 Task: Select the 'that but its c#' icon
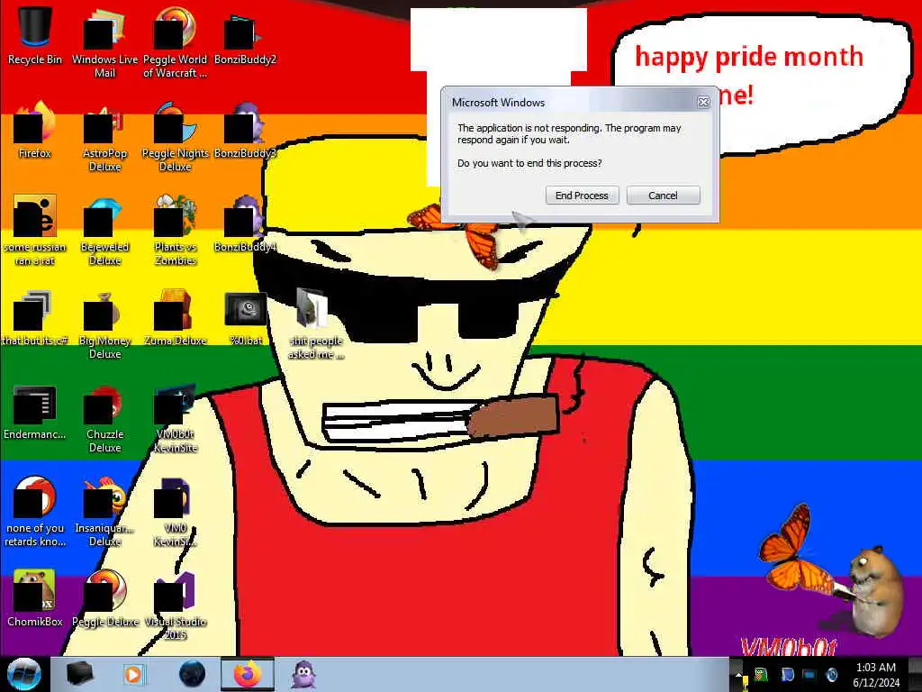point(35,316)
